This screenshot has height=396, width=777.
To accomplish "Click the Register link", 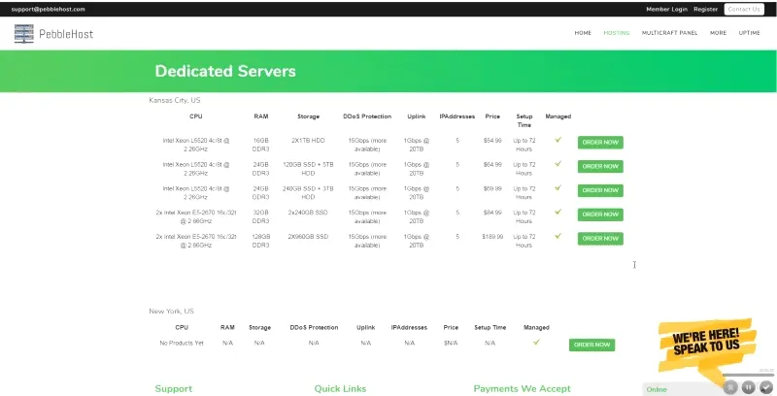I will pyautogui.click(x=706, y=10).
